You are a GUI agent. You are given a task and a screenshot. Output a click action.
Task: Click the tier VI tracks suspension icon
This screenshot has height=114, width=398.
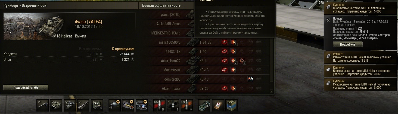(84, 104)
